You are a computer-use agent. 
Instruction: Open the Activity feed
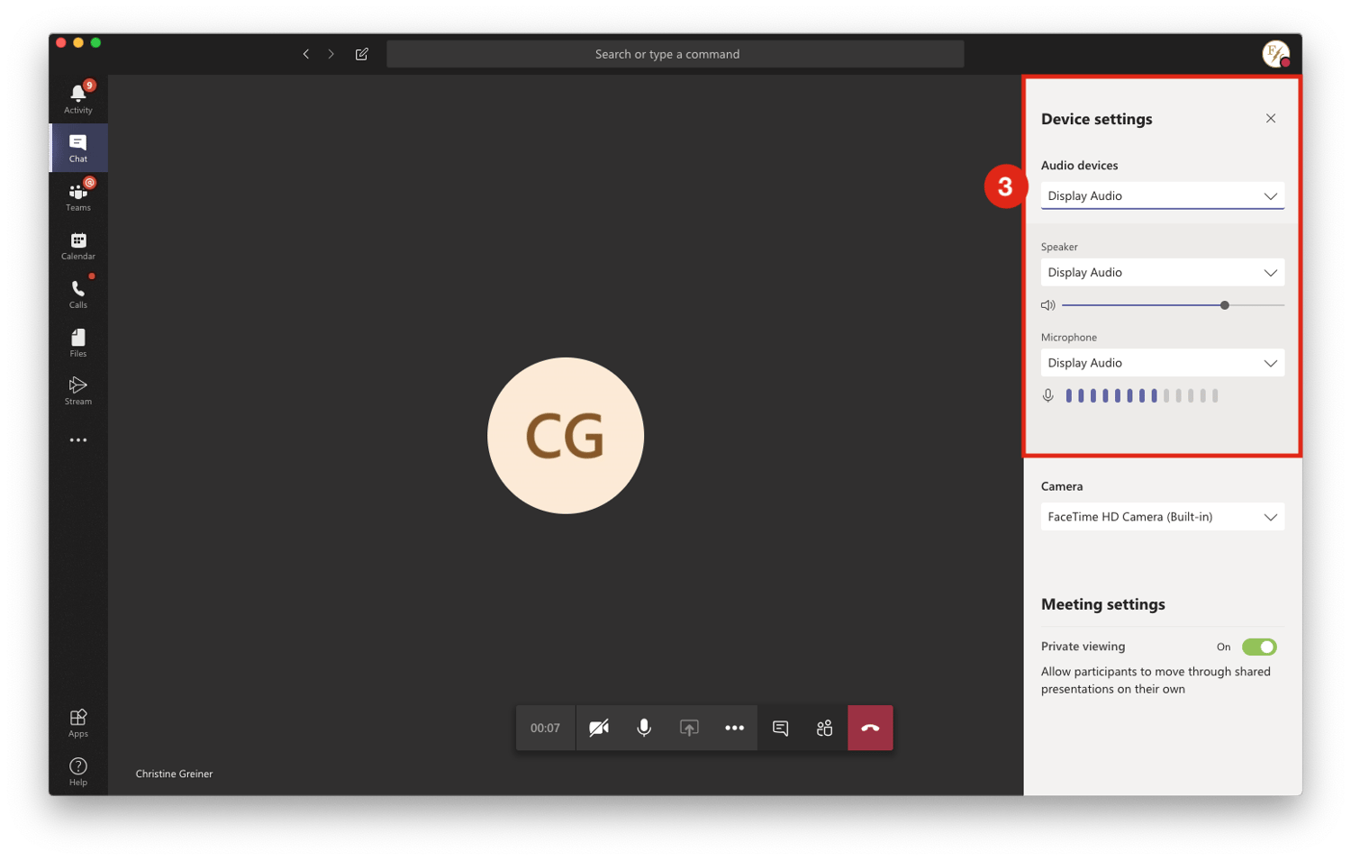click(77, 96)
